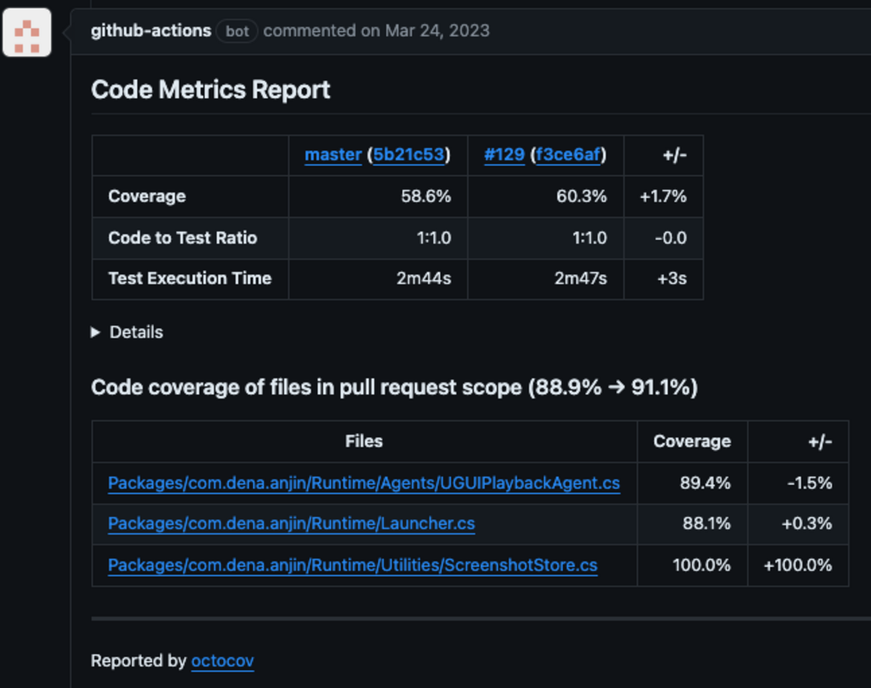Open the master branch link
The height and width of the screenshot is (688, 871).
pyautogui.click(x=333, y=155)
